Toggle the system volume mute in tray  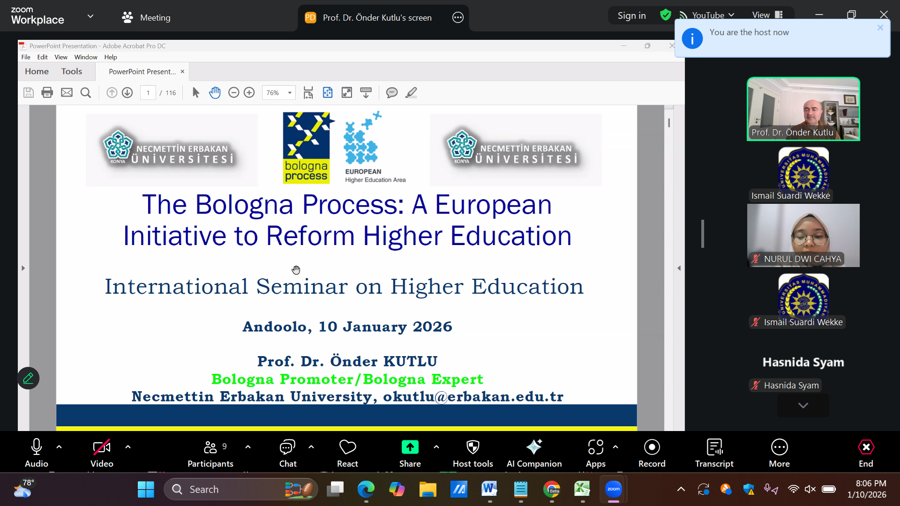[x=811, y=489]
